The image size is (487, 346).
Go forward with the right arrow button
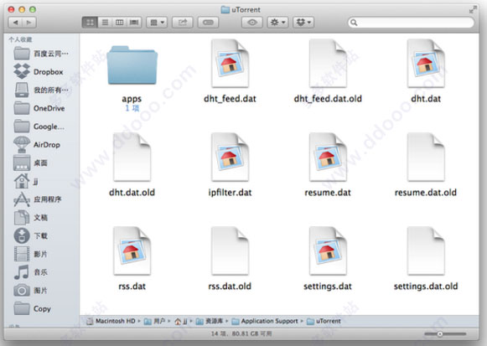coord(29,23)
